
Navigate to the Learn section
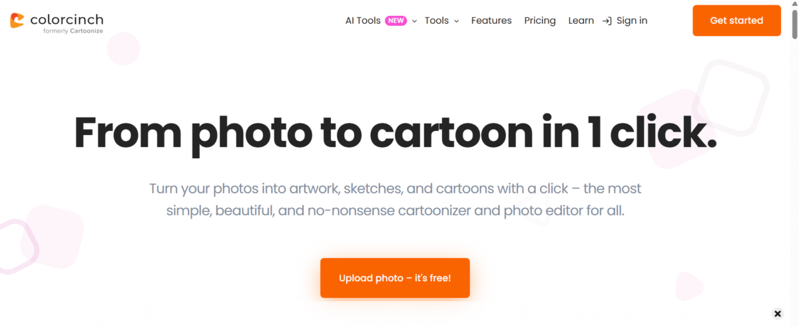pyautogui.click(x=581, y=21)
